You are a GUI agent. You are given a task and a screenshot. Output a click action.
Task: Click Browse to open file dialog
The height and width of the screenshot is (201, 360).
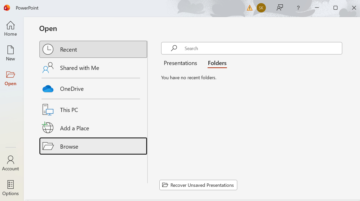[93, 146]
